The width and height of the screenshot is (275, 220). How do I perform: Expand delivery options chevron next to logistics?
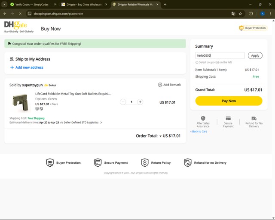tap(101, 122)
